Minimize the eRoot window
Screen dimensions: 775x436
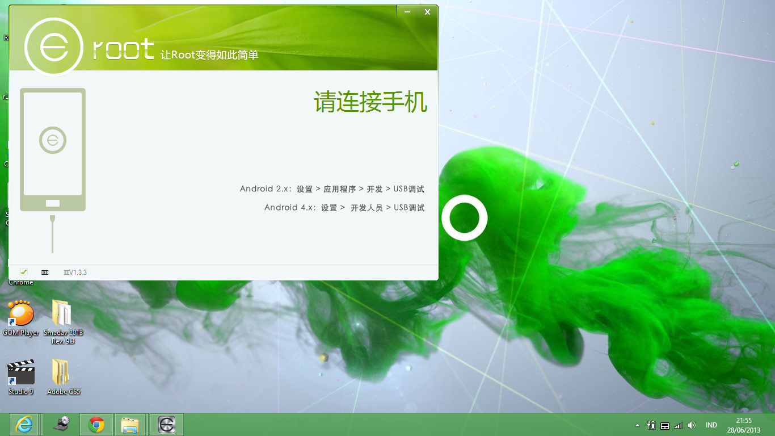[x=407, y=11]
